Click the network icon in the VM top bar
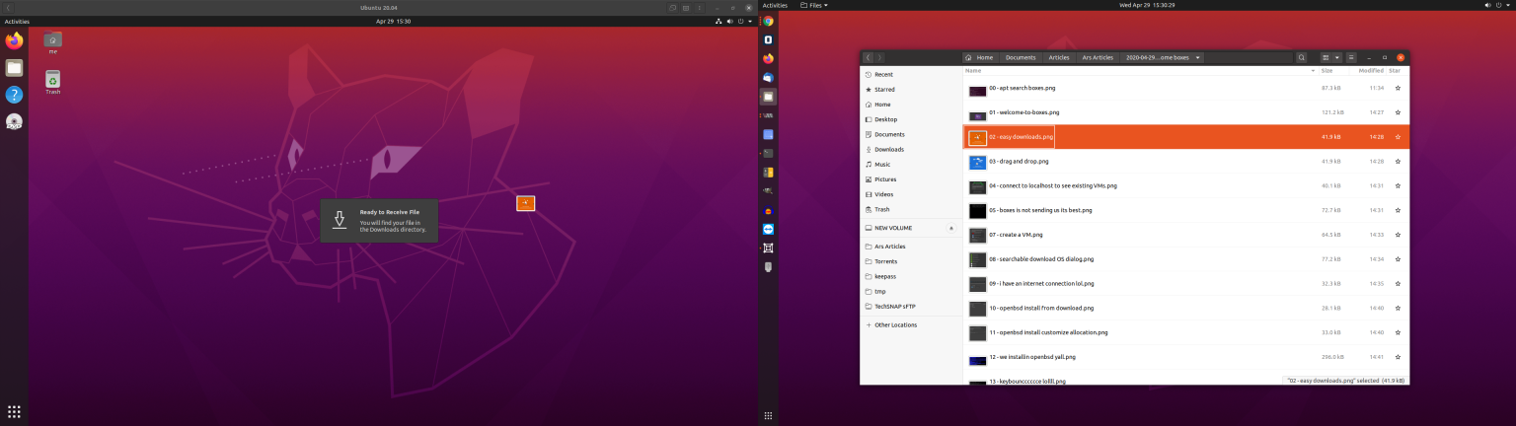Image resolution: width=1516 pixels, height=426 pixels. (x=719, y=21)
